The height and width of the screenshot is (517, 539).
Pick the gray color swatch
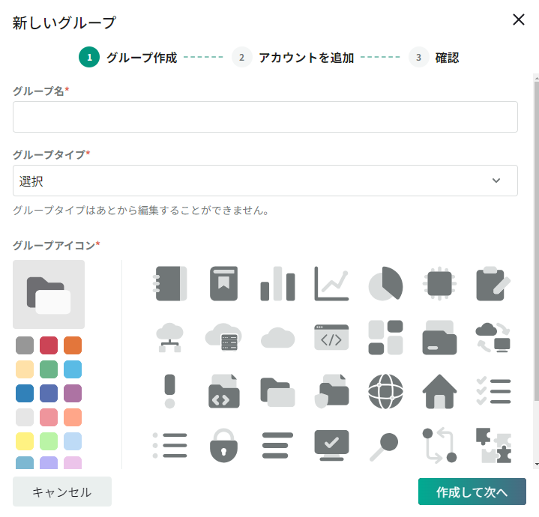(x=25, y=345)
